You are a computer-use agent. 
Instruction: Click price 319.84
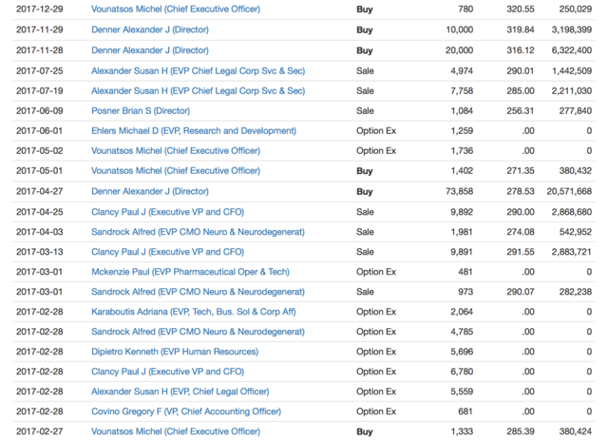(521, 29)
